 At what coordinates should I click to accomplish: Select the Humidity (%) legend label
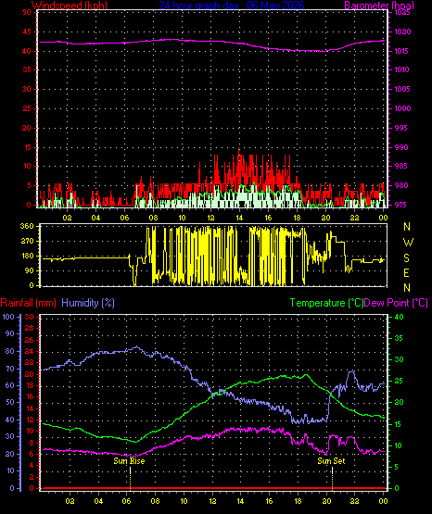coord(88,303)
